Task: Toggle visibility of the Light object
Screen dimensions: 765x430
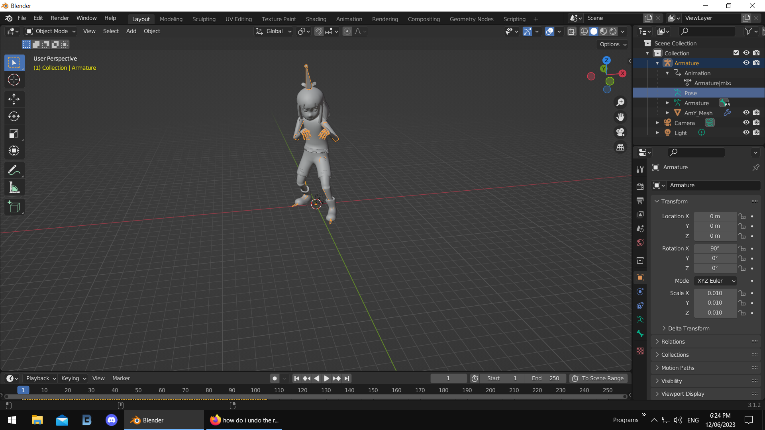Action: (747, 133)
